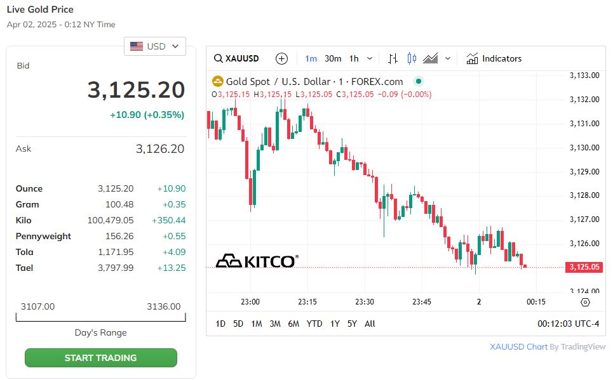Select the Bars chart style icon
Image resolution: width=613 pixels, height=380 pixels.
pos(393,58)
